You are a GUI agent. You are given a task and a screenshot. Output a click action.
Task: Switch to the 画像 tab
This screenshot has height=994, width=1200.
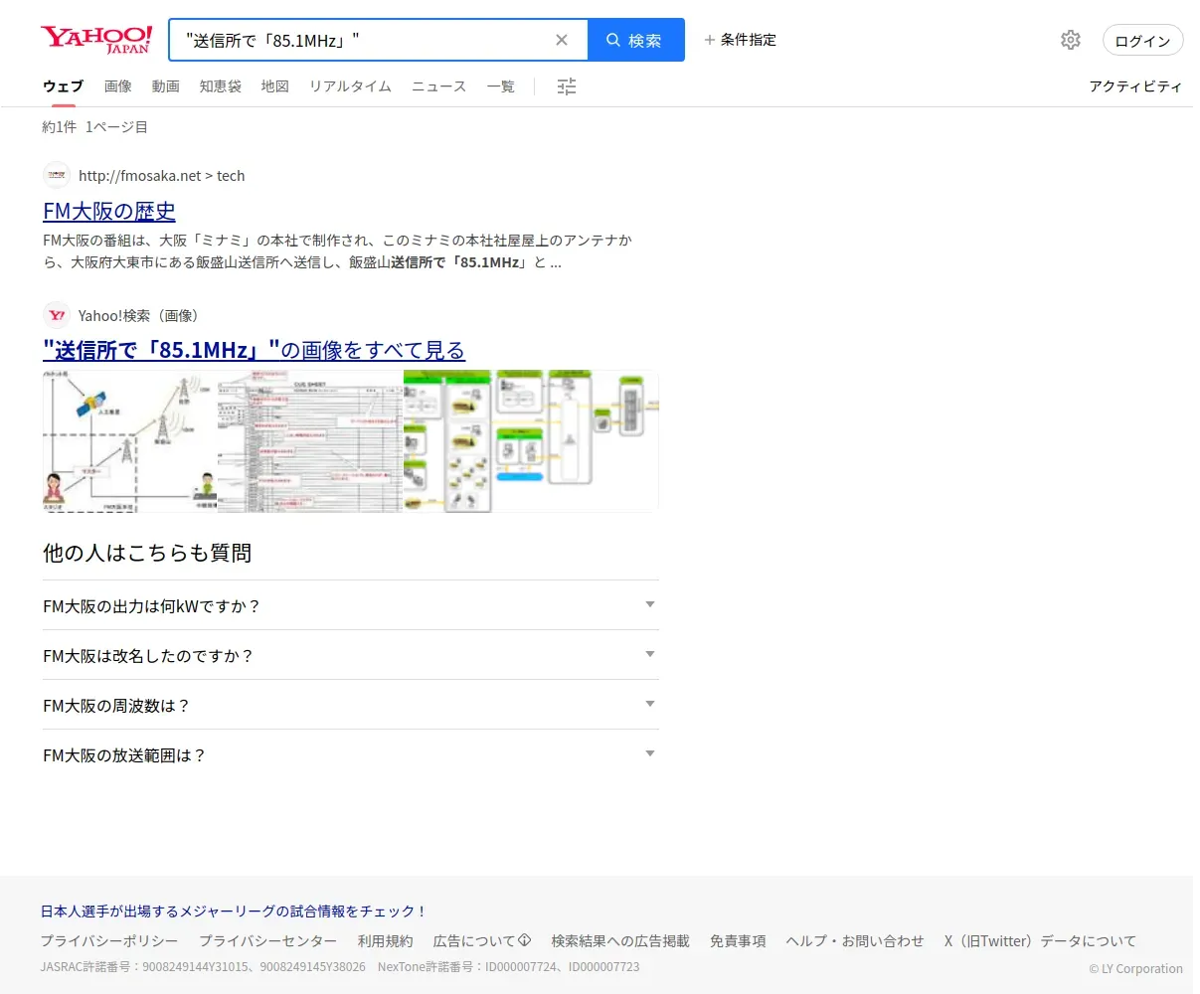coord(118,86)
